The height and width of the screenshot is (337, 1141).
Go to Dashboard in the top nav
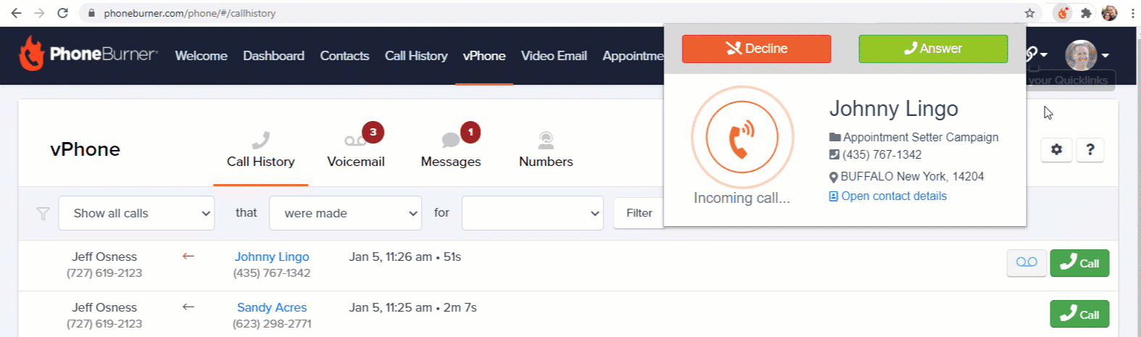click(x=274, y=56)
